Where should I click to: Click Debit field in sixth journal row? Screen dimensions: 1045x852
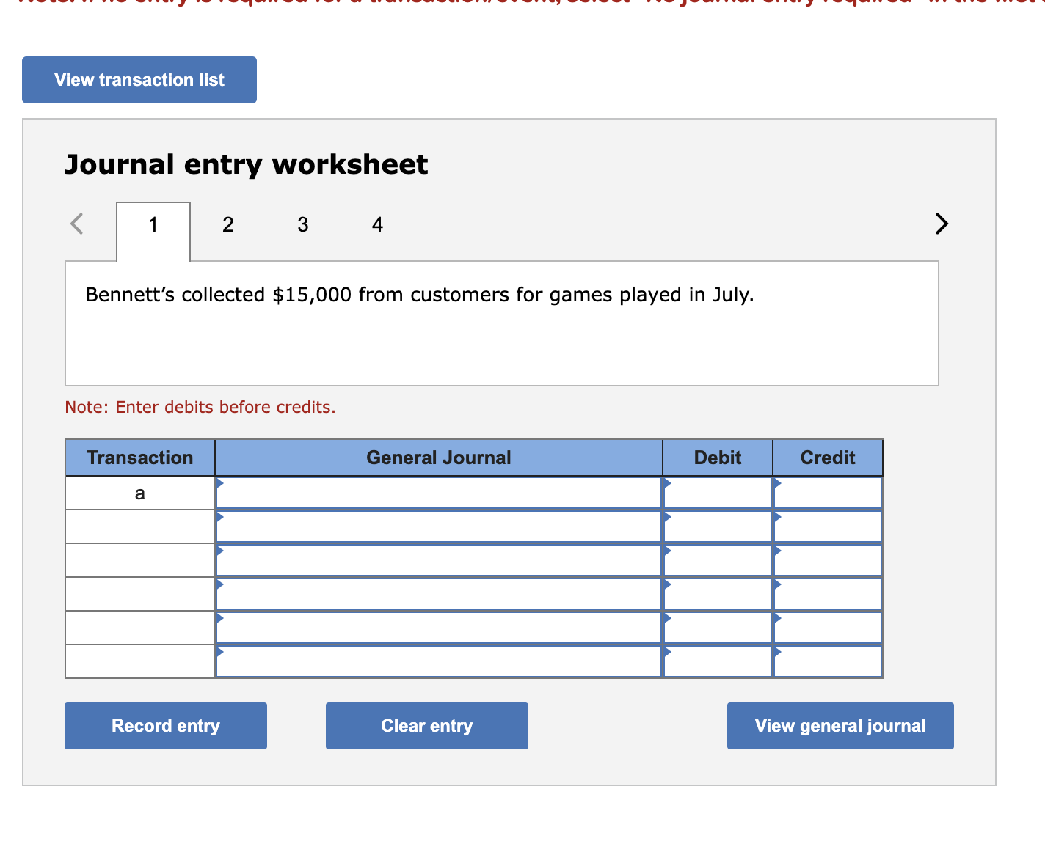point(718,661)
